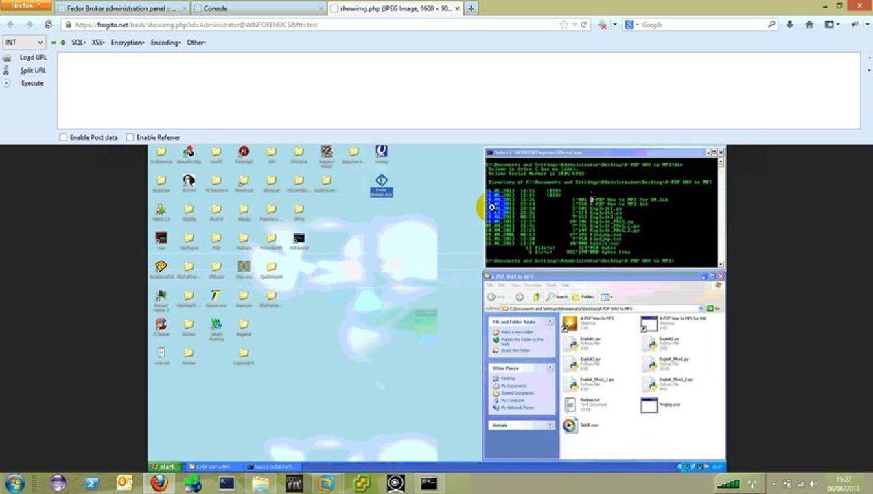Screen dimensions: 873x494
Task: Go back with the browser back arrow
Action: [11, 24]
